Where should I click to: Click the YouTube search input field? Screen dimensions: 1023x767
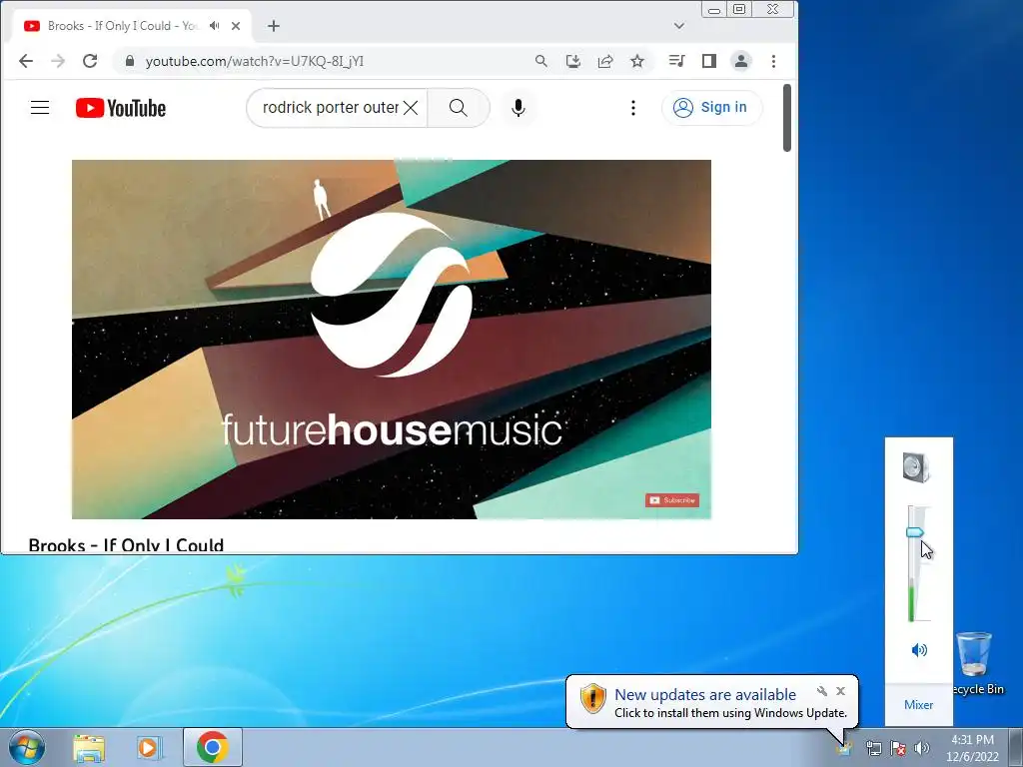tap(330, 108)
